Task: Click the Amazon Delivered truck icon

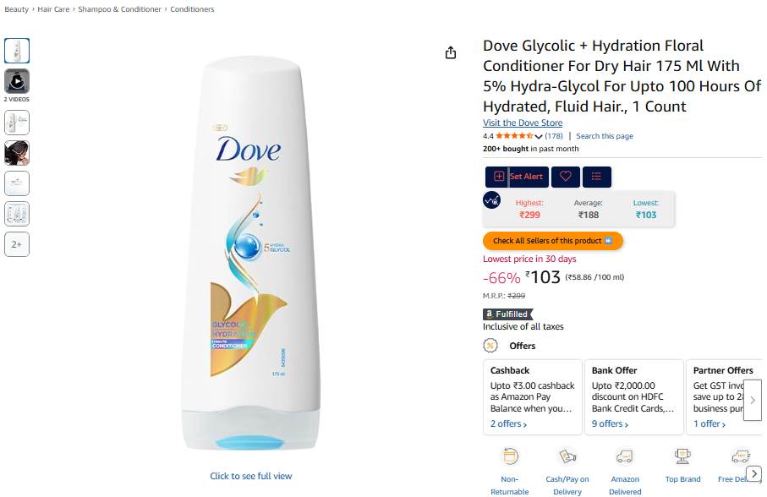Action: coord(625,456)
